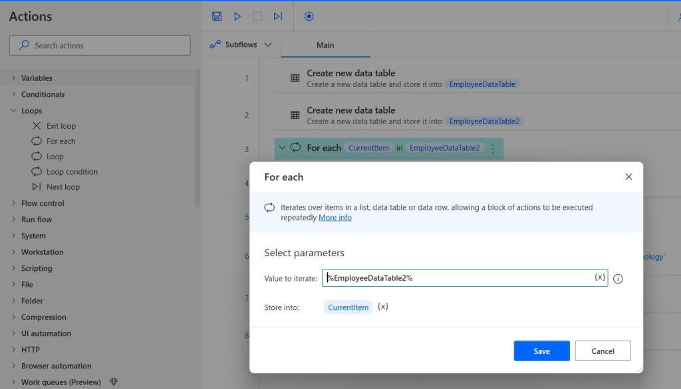This screenshot has height=389, width=681.
Task: Expand the Flow control group
Action: point(14,203)
